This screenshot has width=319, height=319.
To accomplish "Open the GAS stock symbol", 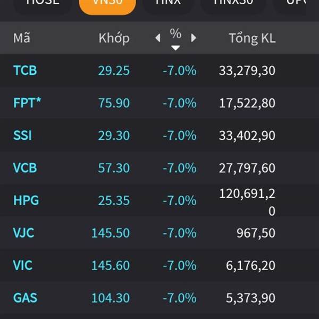I will (x=25, y=297).
